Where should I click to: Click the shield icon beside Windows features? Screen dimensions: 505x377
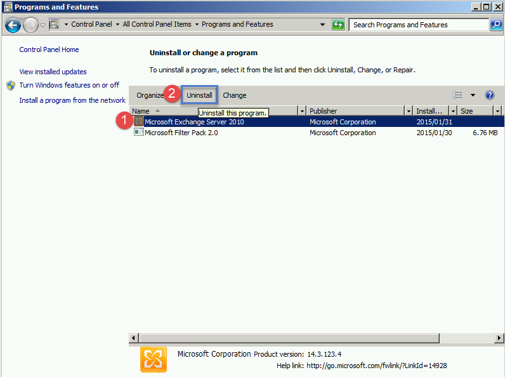click(x=11, y=86)
